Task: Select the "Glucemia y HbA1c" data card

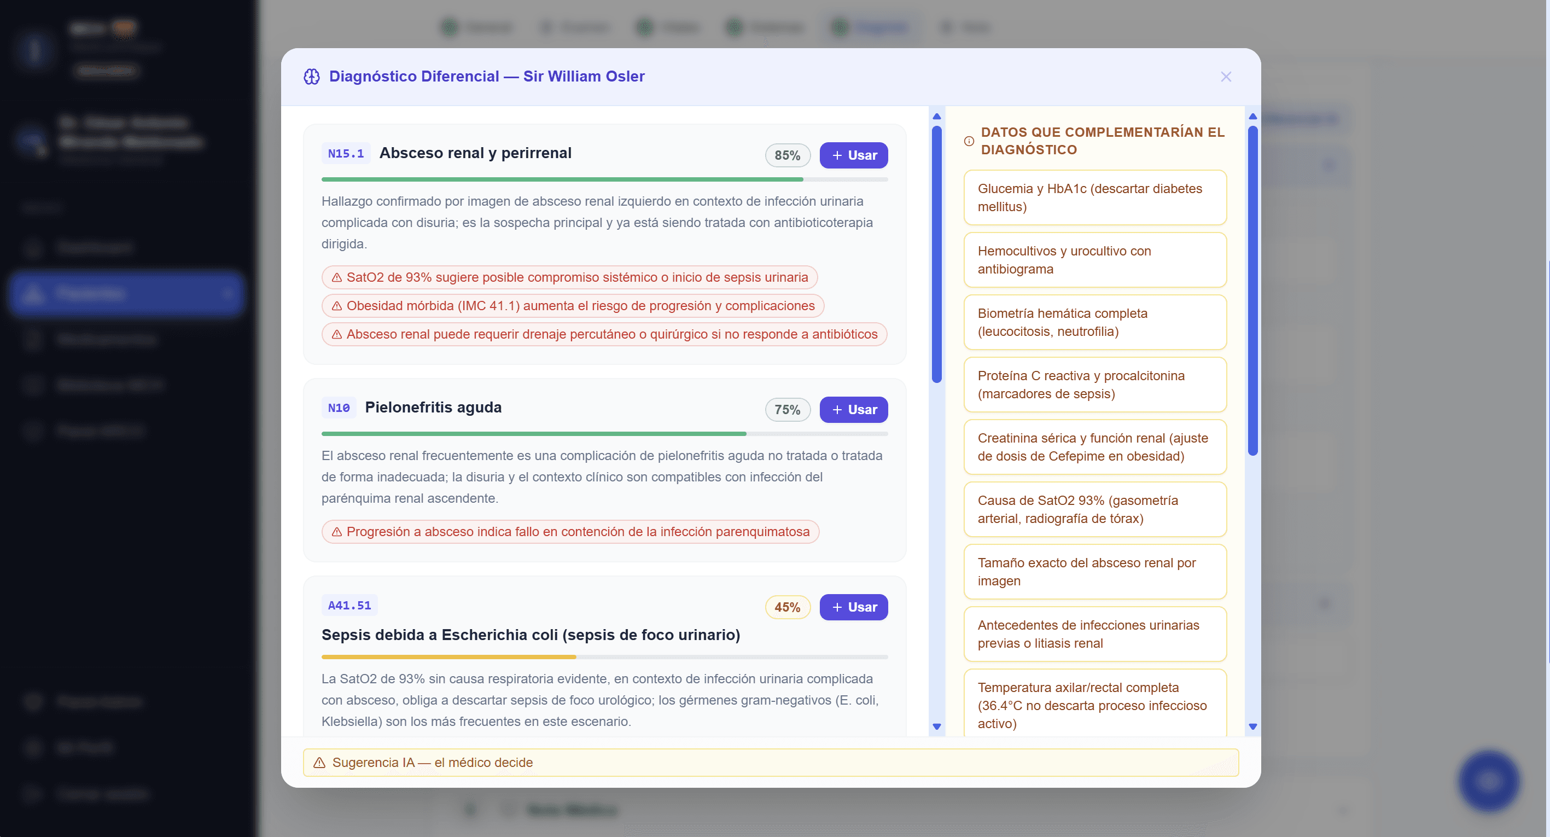Action: coord(1094,198)
